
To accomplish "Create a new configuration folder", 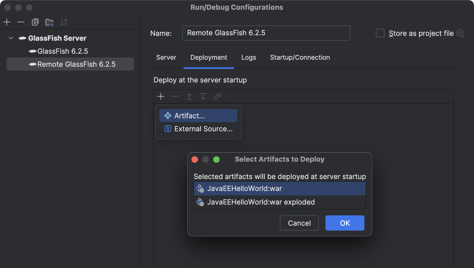I will (x=49, y=23).
